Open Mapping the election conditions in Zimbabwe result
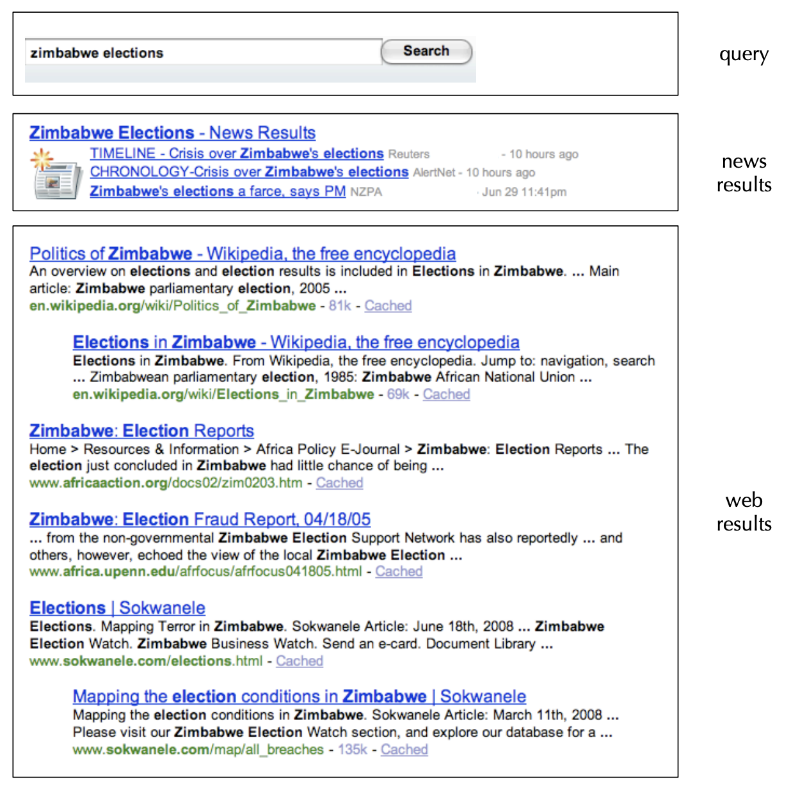Image resolution: width=791 pixels, height=791 pixels. click(x=300, y=696)
